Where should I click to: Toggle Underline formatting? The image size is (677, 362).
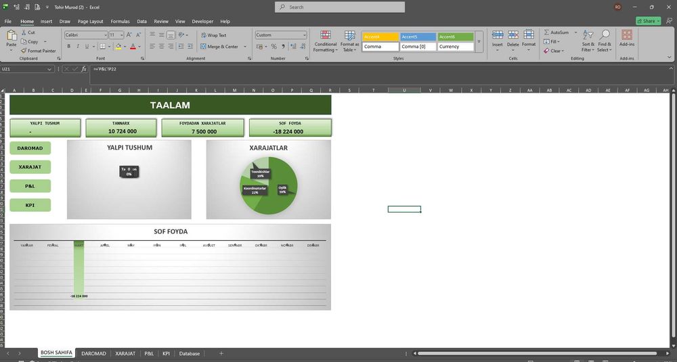[x=87, y=46]
